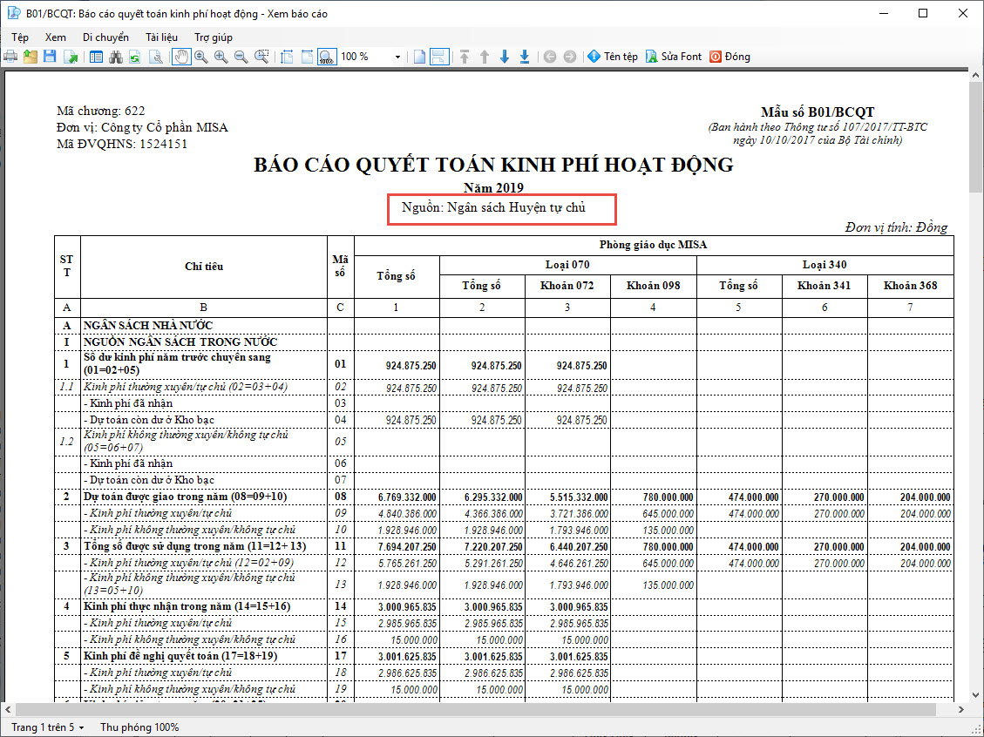
Task: Click the green refresh report icon
Action: pyautogui.click(x=134, y=57)
